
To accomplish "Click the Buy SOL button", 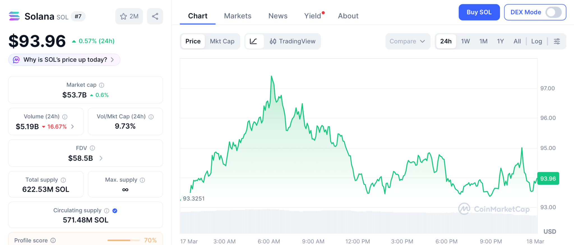I will [479, 12].
